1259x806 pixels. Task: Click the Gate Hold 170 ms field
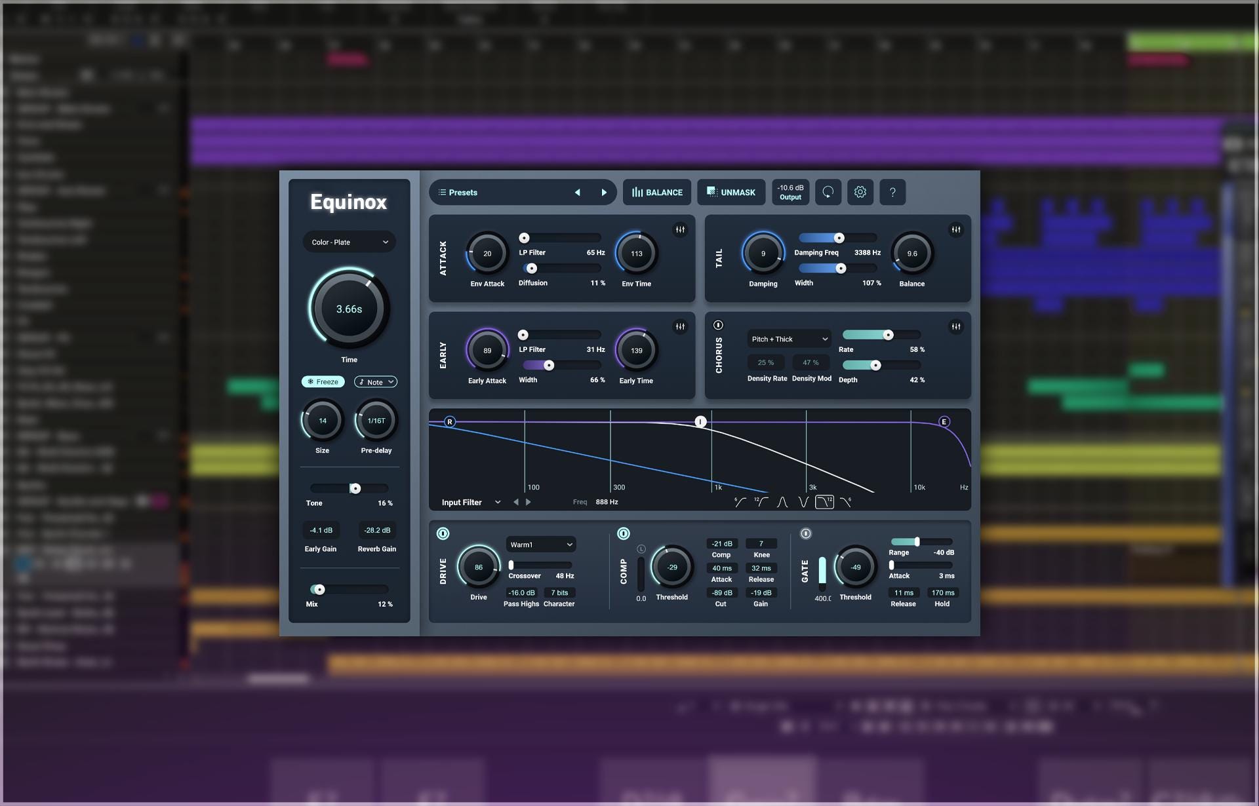pyautogui.click(x=943, y=592)
